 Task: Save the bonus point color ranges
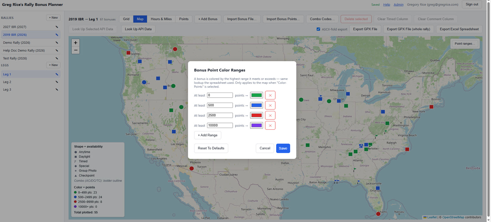click(x=283, y=148)
